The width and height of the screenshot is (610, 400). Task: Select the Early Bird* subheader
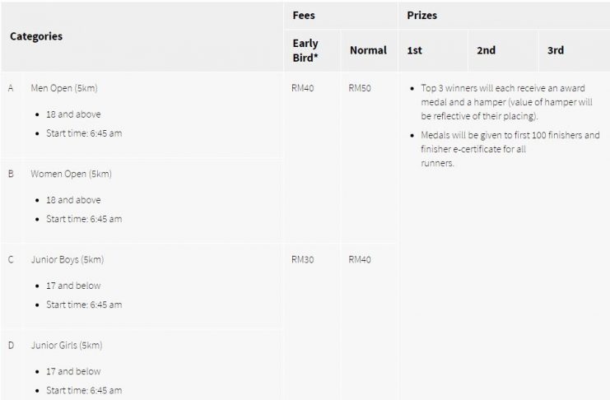point(305,49)
